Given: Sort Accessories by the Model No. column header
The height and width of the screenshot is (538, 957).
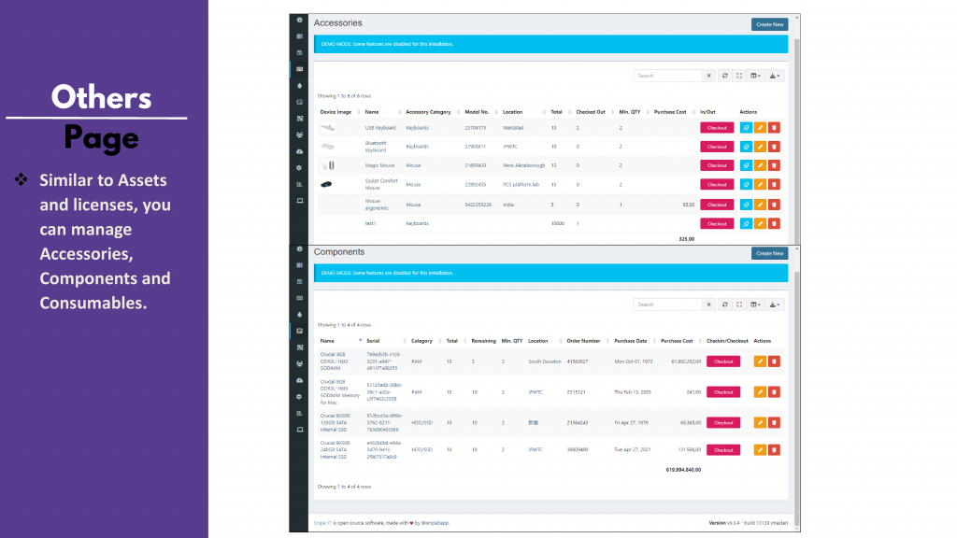Looking at the screenshot, I should 477,112.
